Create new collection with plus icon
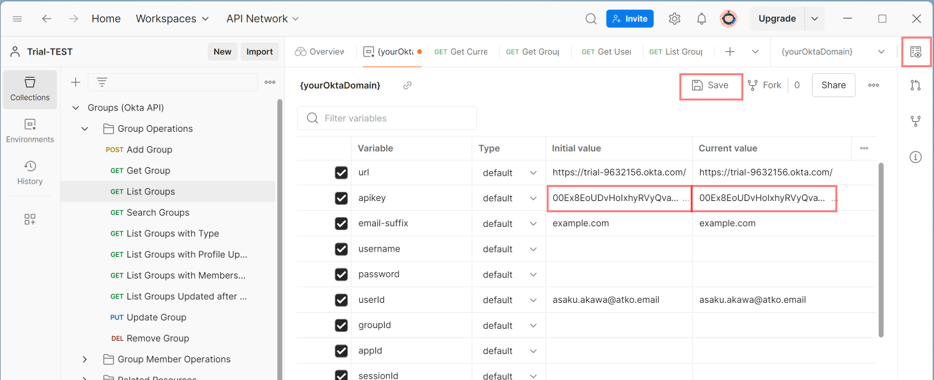The height and width of the screenshot is (380, 934). [x=75, y=82]
